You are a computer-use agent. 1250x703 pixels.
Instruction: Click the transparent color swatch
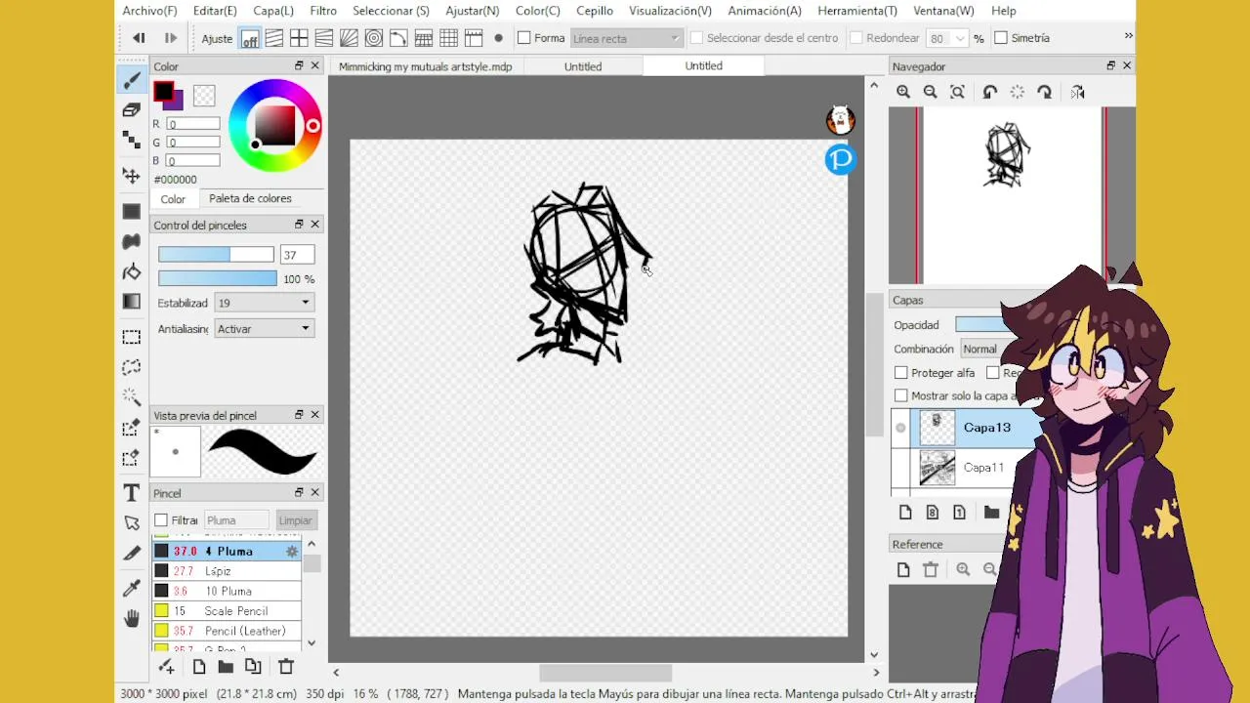click(204, 96)
